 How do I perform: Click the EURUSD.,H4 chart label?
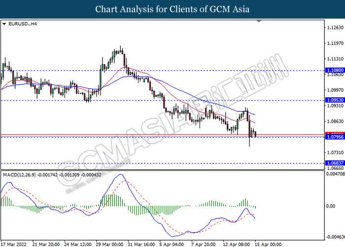click(x=23, y=24)
